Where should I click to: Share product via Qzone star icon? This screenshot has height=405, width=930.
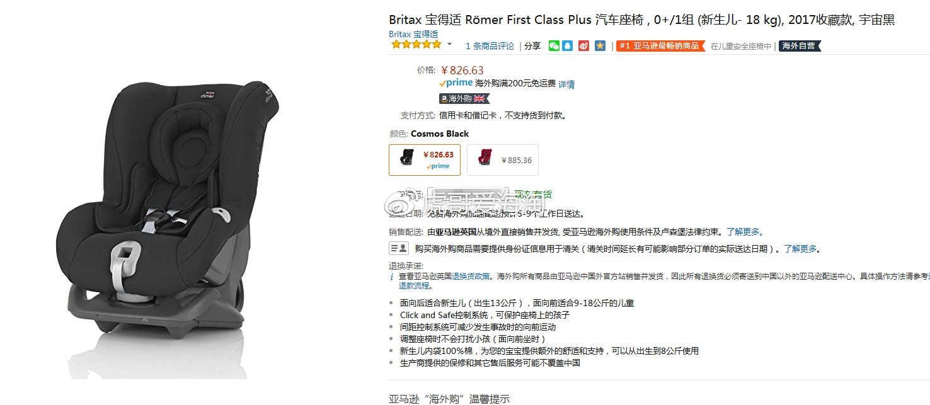pos(600,46)
